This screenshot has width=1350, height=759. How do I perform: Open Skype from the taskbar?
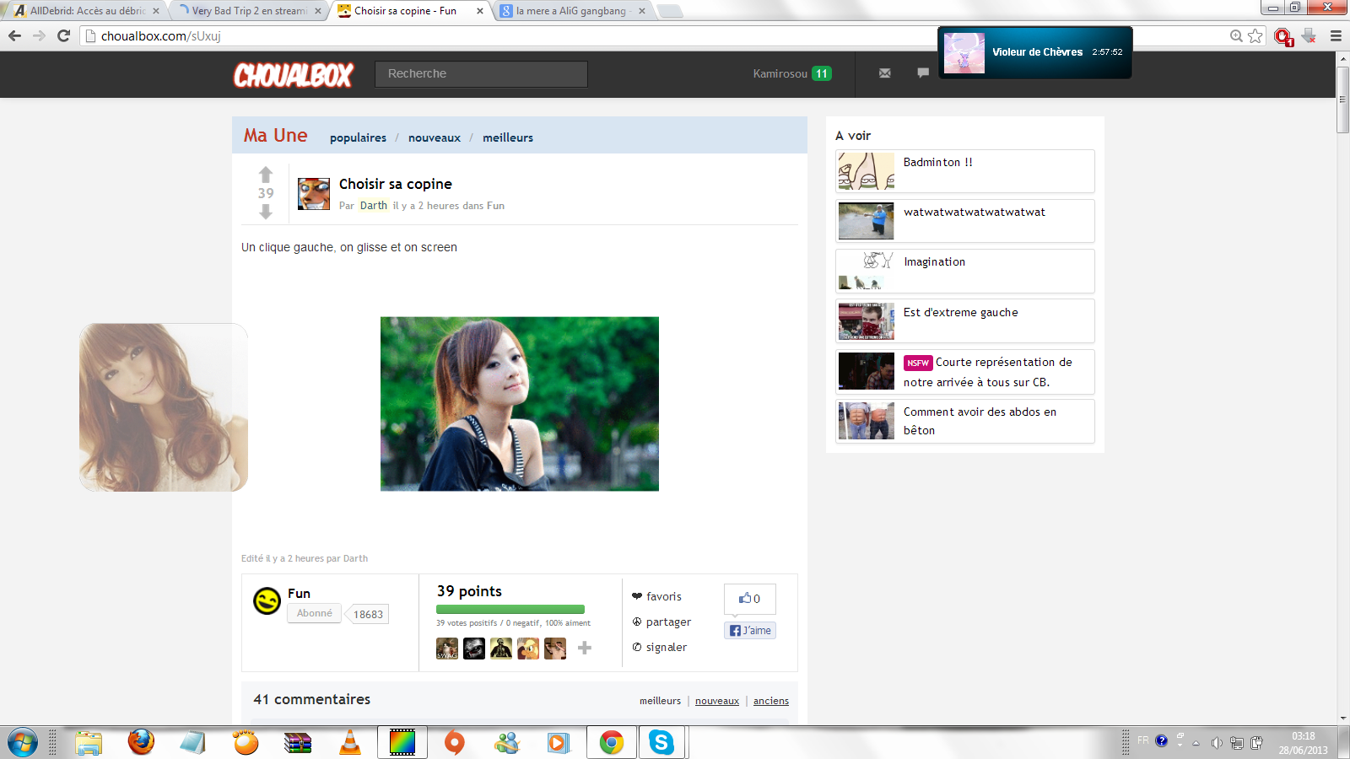click(661, 742)
